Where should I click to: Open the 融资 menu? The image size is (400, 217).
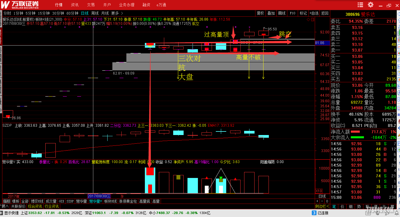pos(146,5)
